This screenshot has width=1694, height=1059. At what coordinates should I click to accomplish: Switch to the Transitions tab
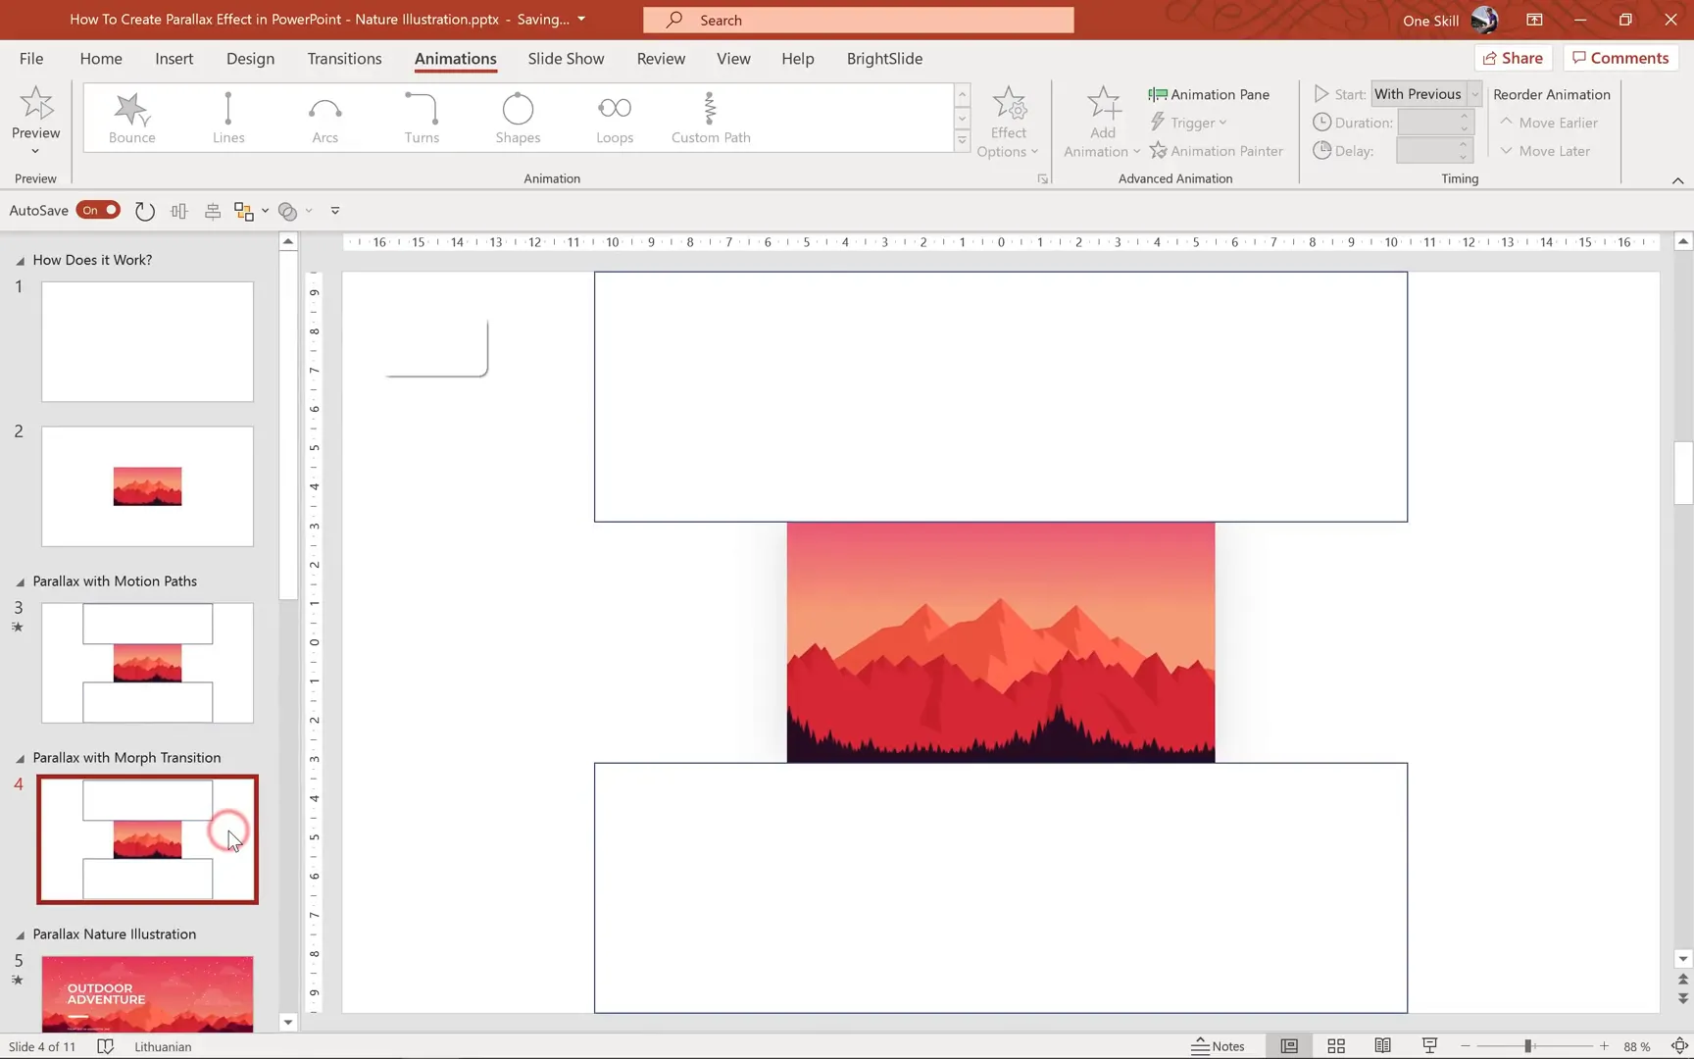click(343, 58)
